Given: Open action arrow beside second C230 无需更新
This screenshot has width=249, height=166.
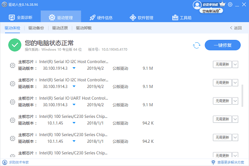Looking at the screenshot, I should (x=235, y=137).
